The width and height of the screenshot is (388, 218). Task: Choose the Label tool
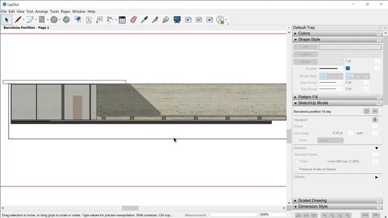(x=99, y=20)
